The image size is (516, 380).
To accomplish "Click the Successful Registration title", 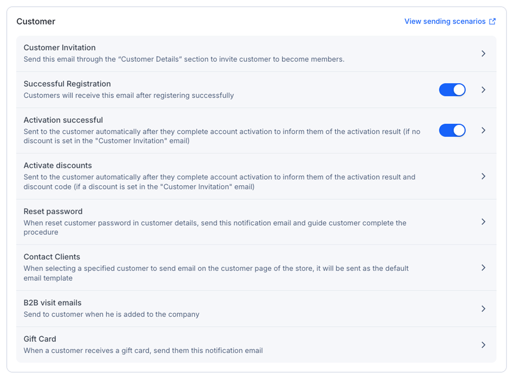I will click(x=67, y=84).
